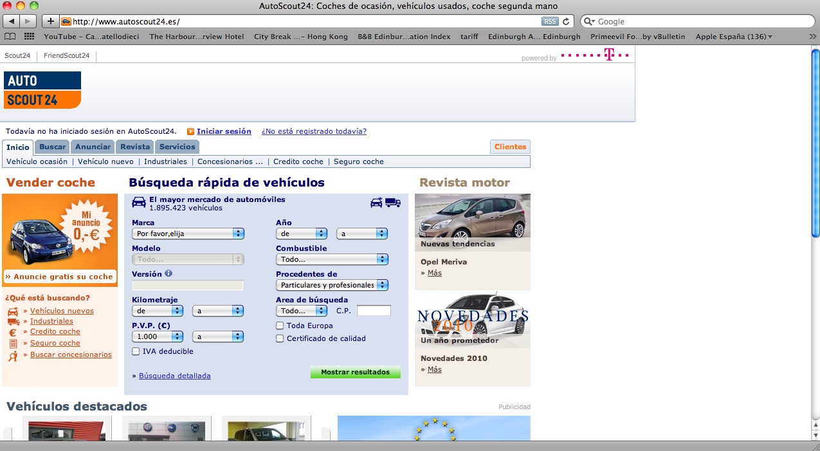Select the car icon in search header
Image resolution: width=820 pixels, height=451 pixels.
(139, 202)
